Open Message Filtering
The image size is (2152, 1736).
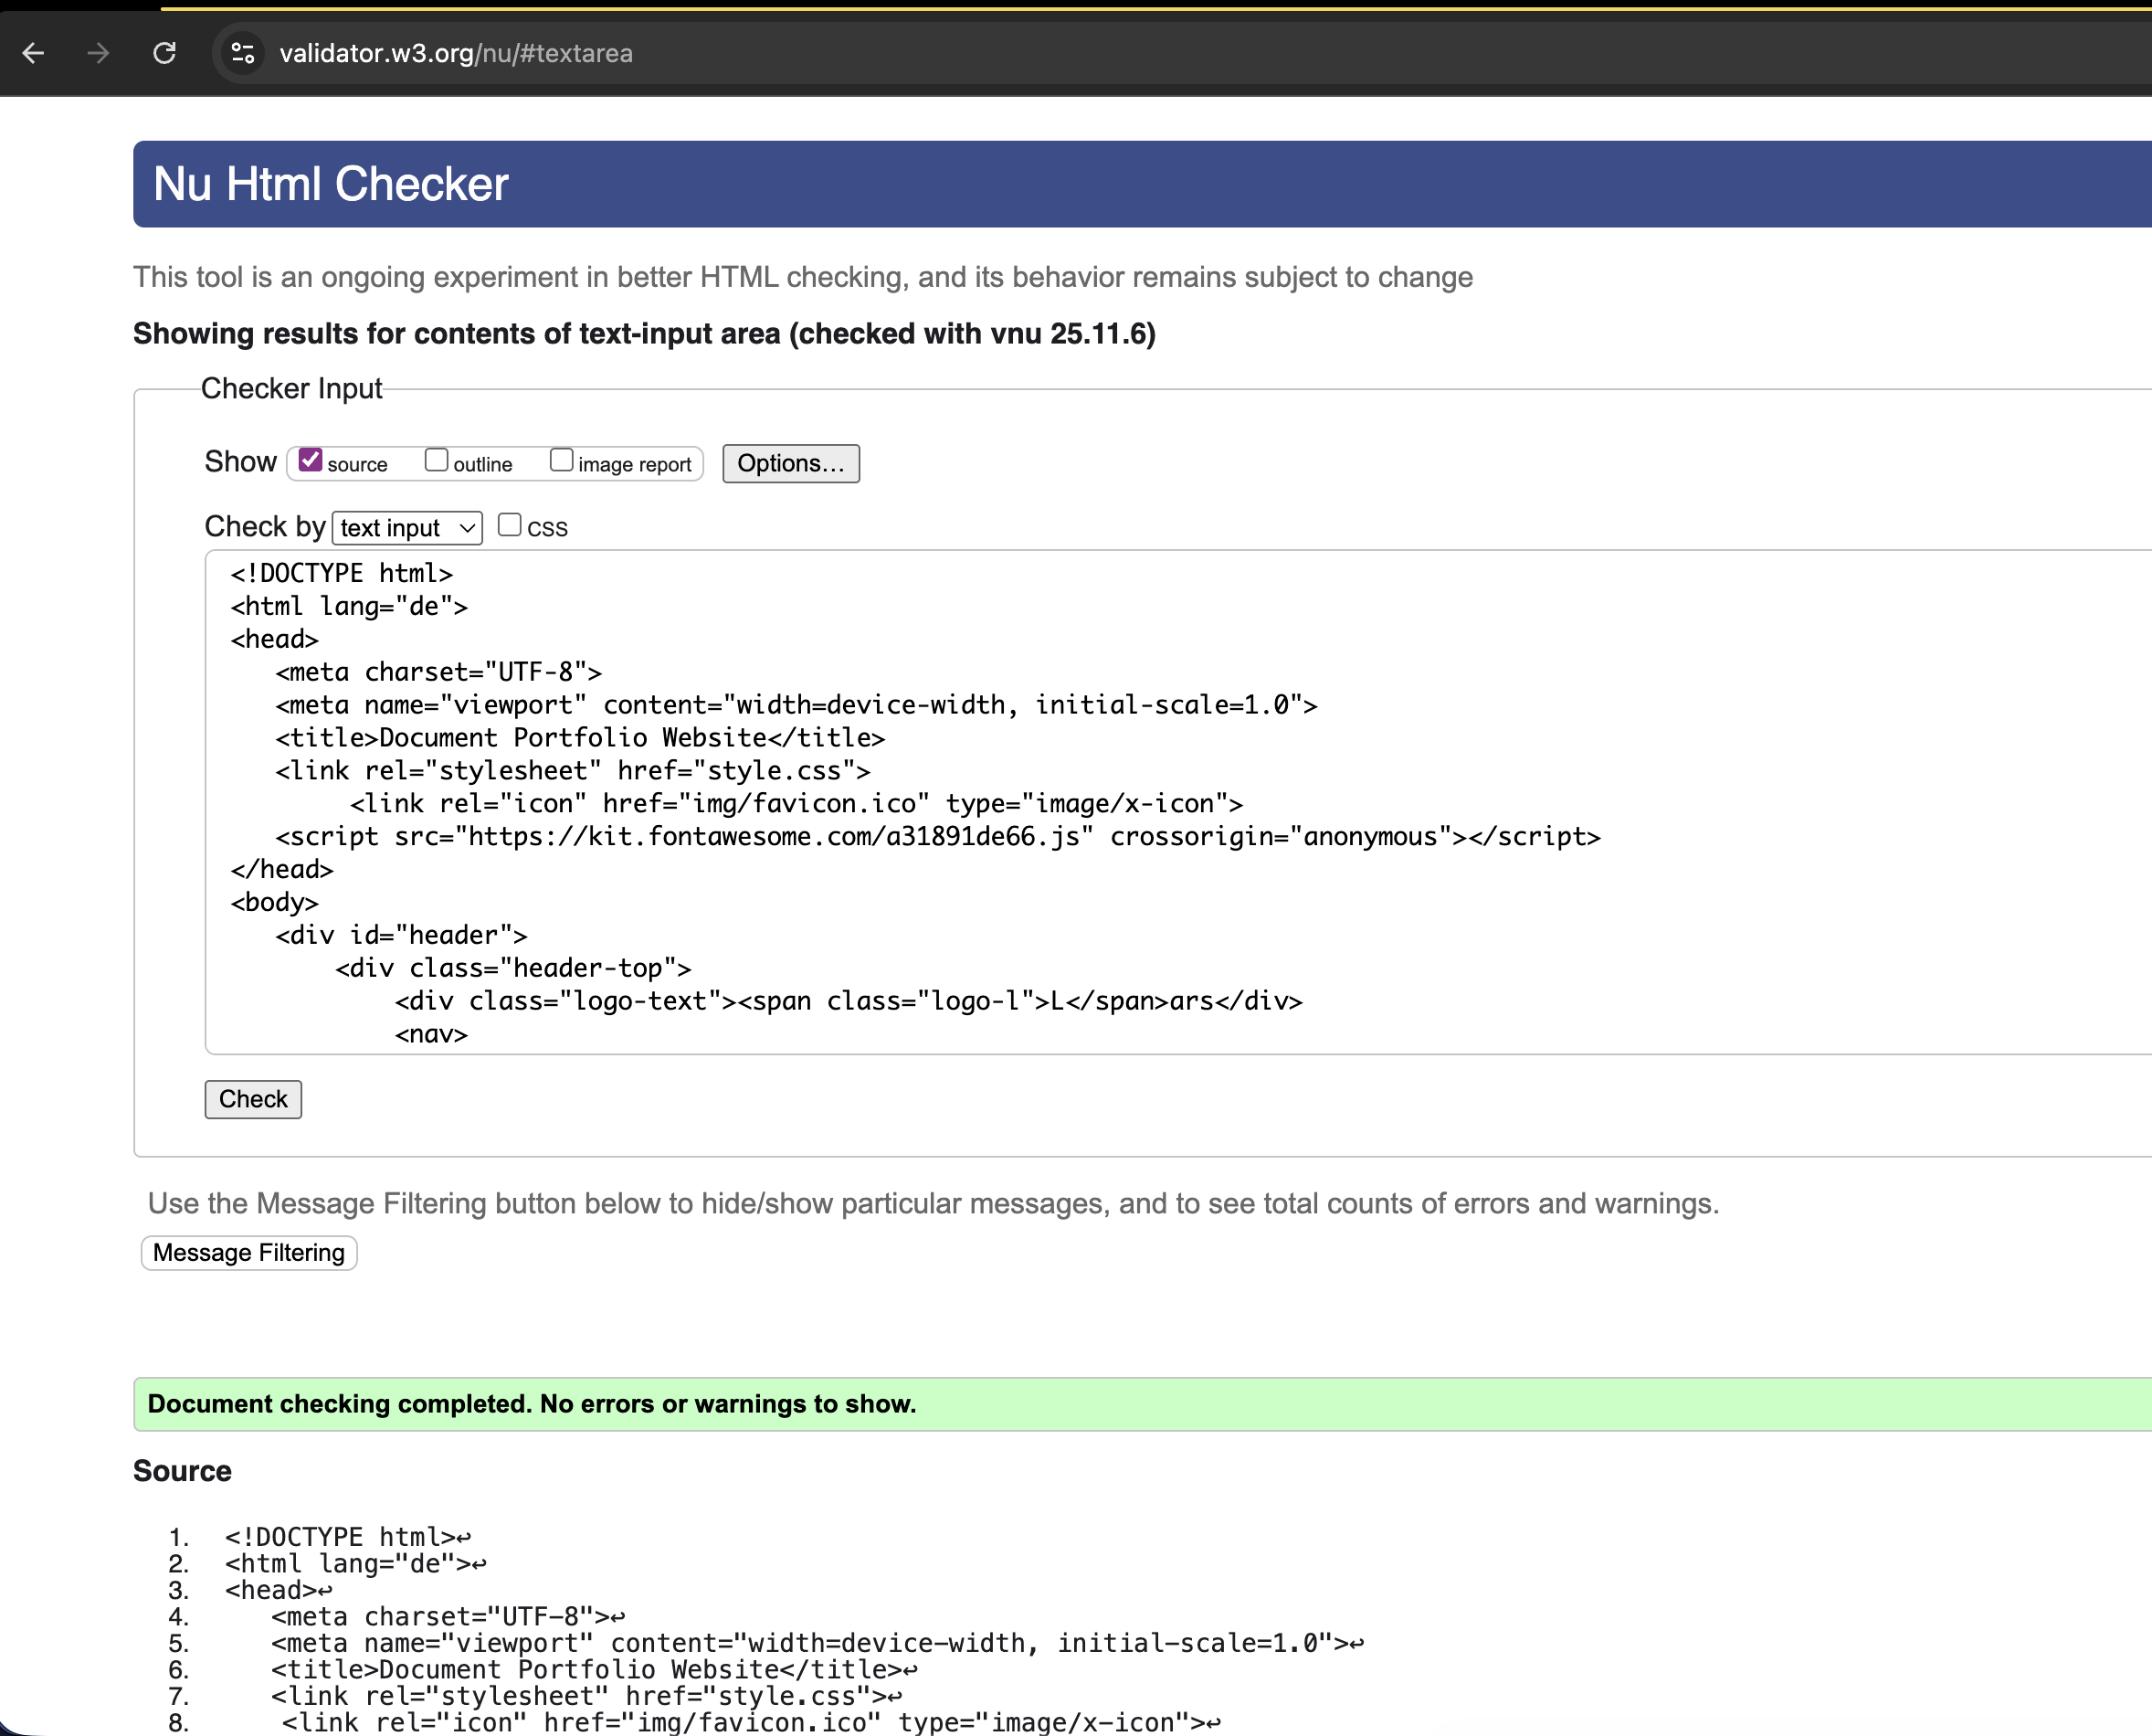click(x=248, y=1253)
